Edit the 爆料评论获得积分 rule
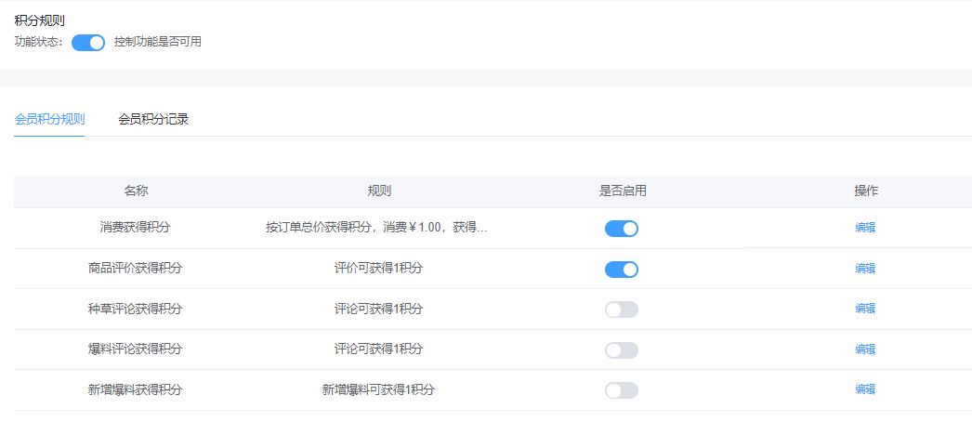 [x=865, y=349]
